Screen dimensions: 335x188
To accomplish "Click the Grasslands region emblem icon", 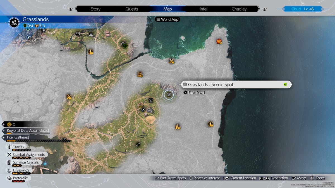I will coord(14,22).
